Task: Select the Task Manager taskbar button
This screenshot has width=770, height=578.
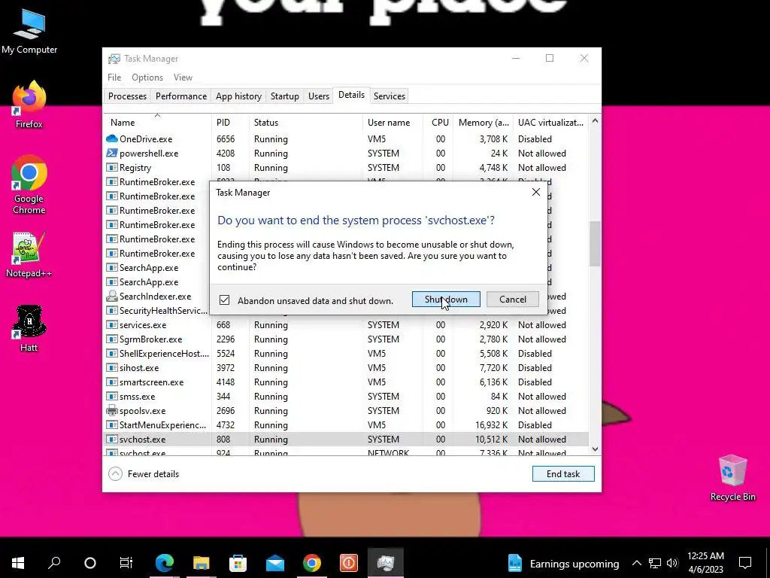Action: 386,563
